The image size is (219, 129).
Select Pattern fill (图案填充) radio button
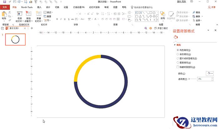[178, 62]
